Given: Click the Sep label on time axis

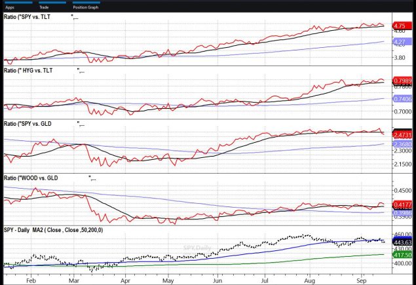Looking at the screenshot, I should [362, 281].
